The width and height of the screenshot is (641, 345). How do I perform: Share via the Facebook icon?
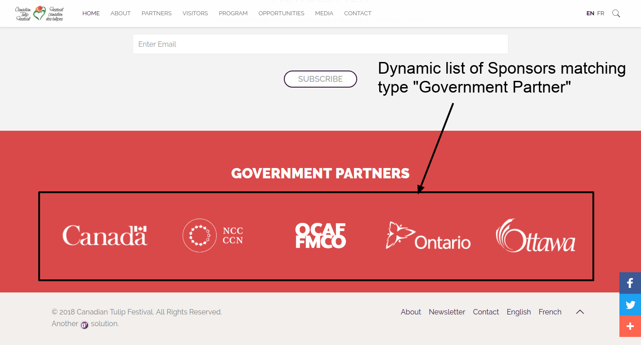click(630, 283)
